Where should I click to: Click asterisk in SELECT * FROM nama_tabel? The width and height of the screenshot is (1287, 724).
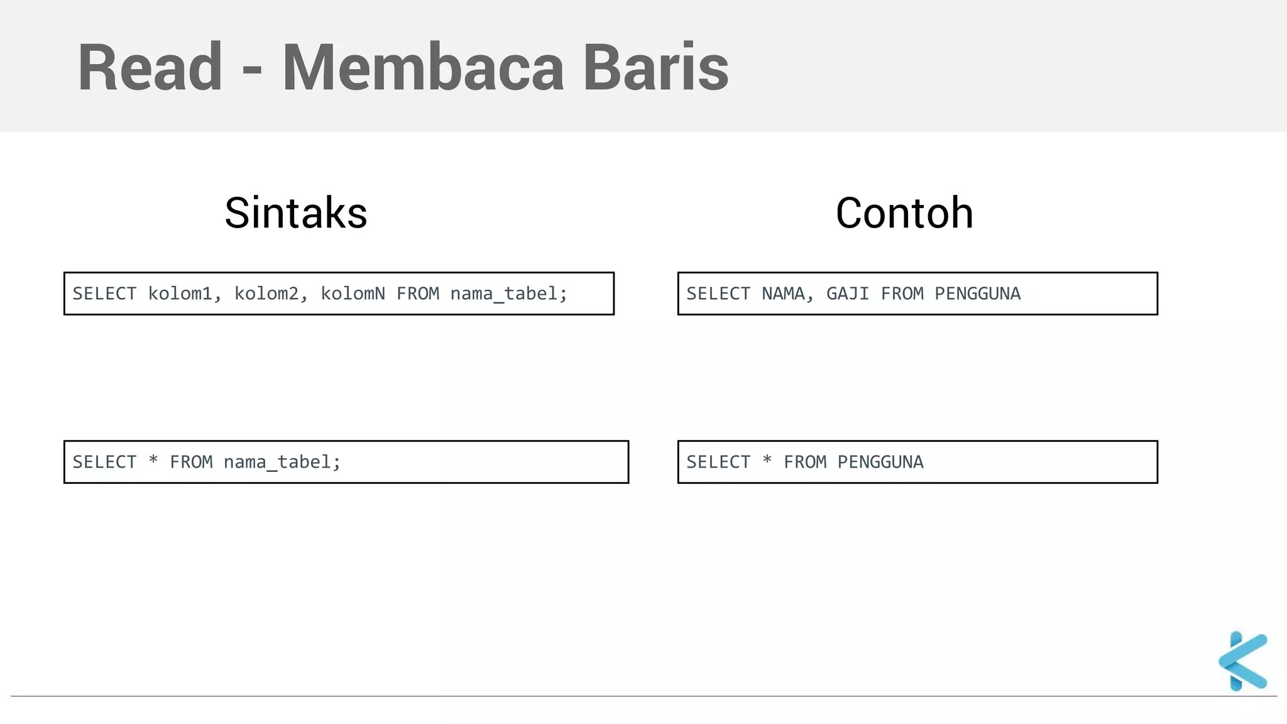coord(153,461)
